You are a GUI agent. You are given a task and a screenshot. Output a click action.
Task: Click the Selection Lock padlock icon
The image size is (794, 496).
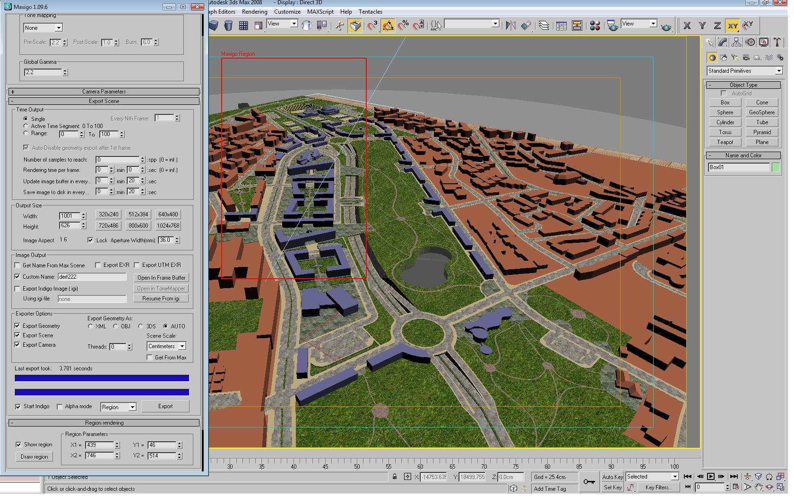click(395, 477)
